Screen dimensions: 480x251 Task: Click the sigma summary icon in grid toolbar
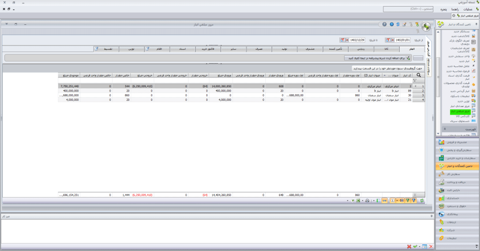392,201
